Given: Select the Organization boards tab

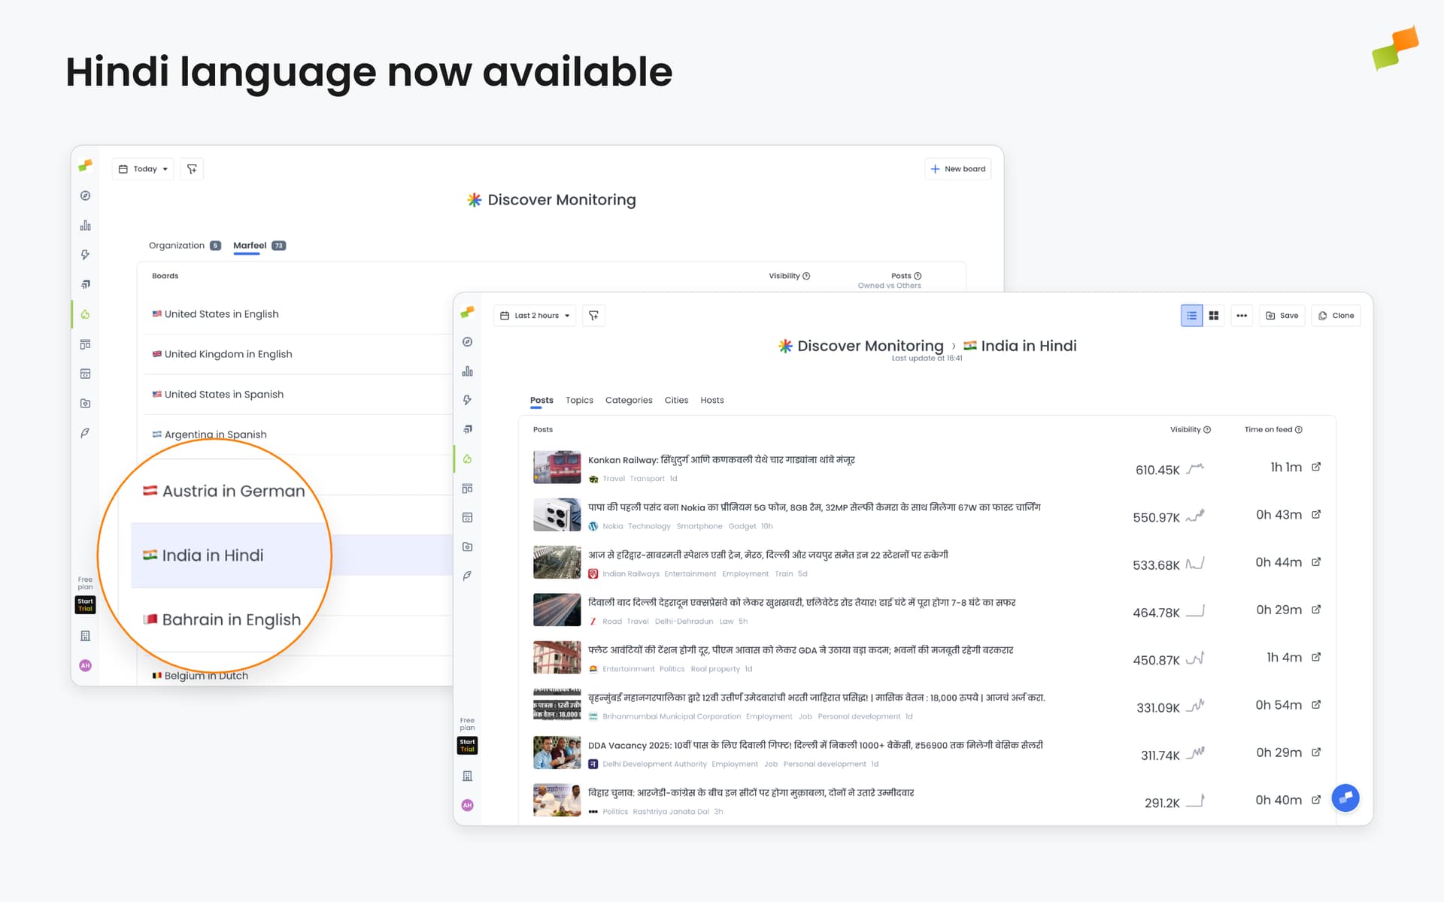Looking at the screenshot, I should pyautogui.click(x=177, y=246).
